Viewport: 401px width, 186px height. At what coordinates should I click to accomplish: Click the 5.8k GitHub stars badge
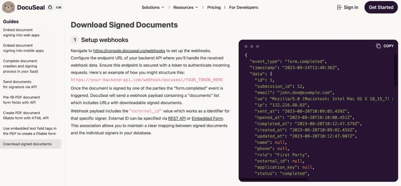pyautogui.click(x=59, y=7)
